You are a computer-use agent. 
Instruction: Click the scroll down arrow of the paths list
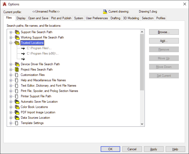pos(142,124)
